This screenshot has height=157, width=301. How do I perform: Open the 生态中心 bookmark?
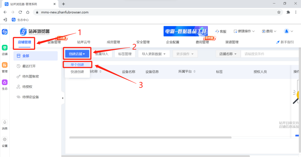(x=20, y=20)
